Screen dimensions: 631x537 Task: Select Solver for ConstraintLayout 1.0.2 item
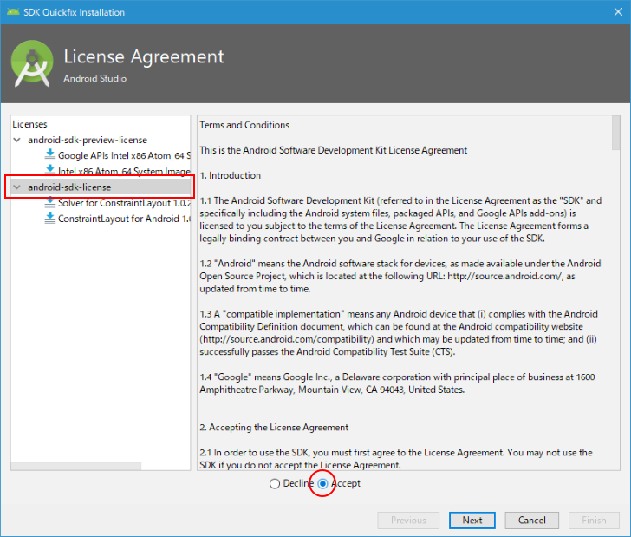tap(124, 203)
